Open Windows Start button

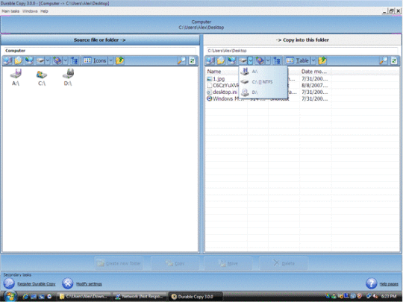coord(10,296)
